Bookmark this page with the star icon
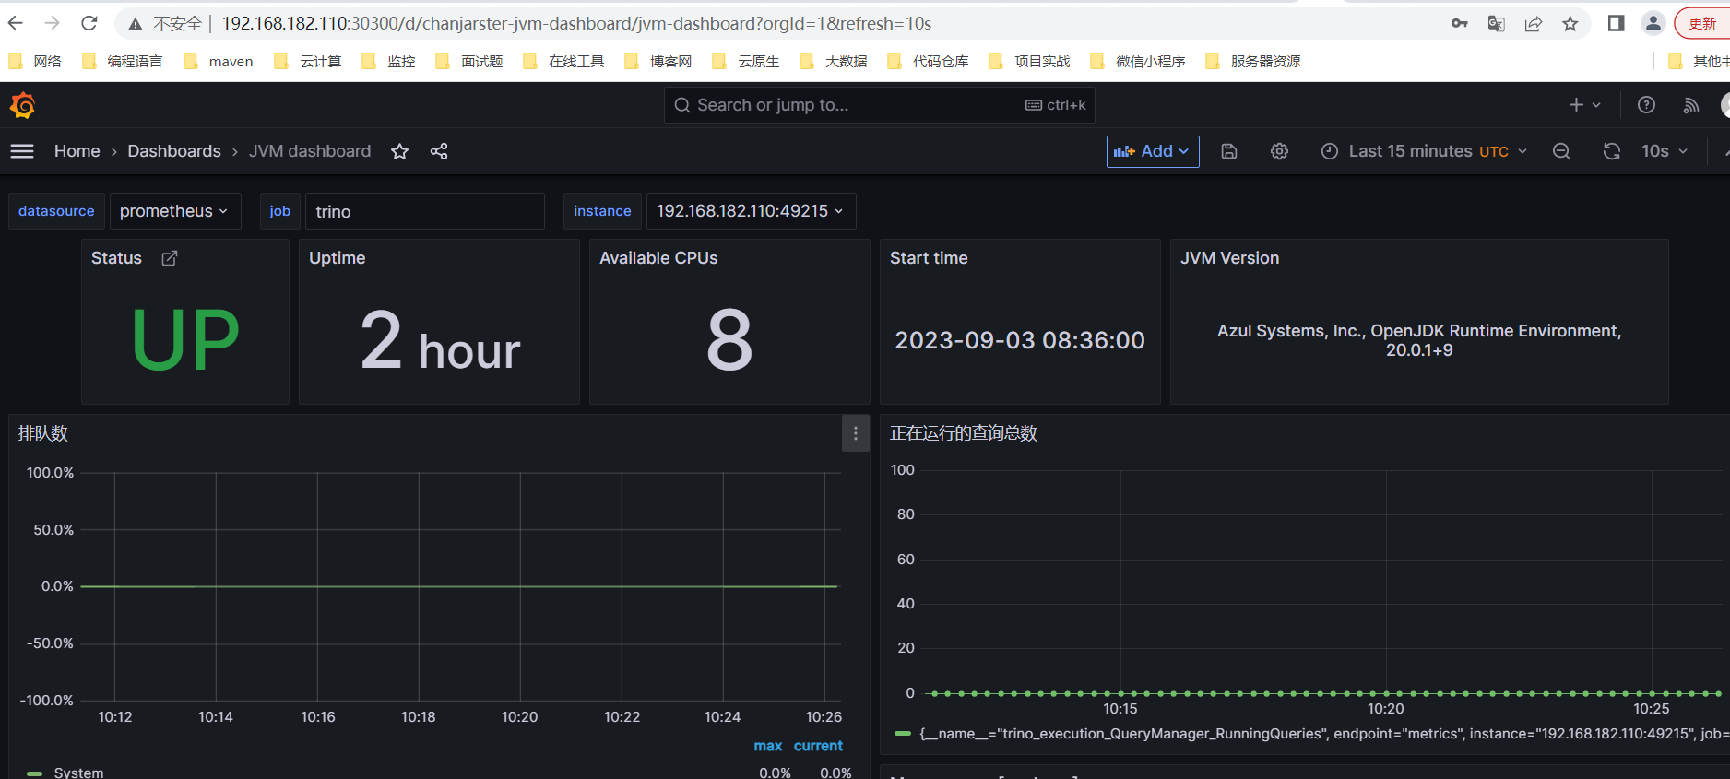 pyautogui.click(x=1570, y=24)
